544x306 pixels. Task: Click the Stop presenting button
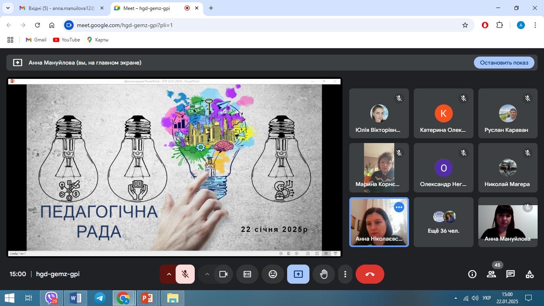pos(504,63)
